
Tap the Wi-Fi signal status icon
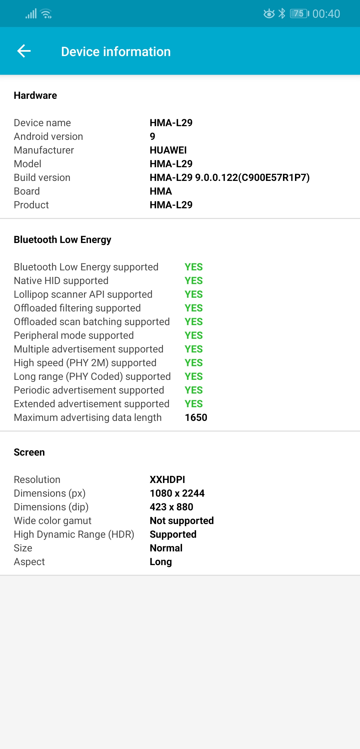pyautogui.click(x=46, y=14)
